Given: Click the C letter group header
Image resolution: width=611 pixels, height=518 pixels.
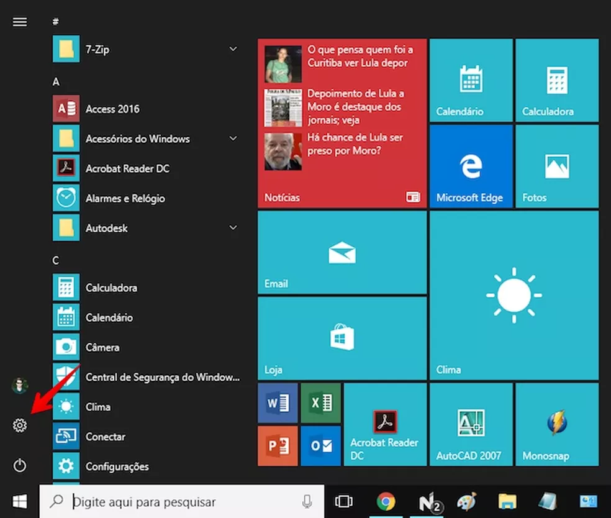Looking at the screenshot, I should point(56,260).
